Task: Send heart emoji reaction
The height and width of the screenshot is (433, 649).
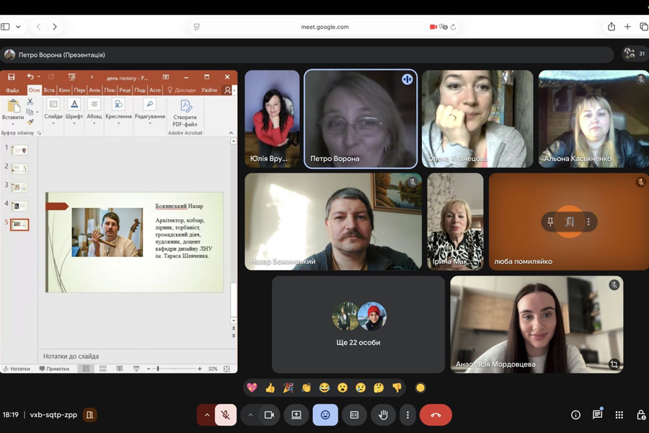Action: [252, 388]
